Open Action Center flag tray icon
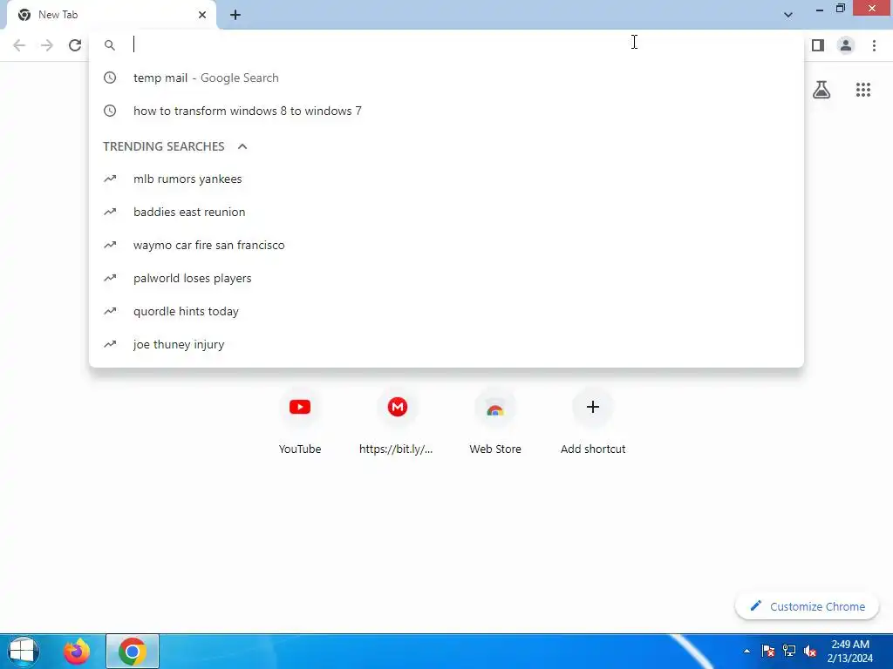Image resolution: width=893 pixels, height=669 pixels. point(767,652)
